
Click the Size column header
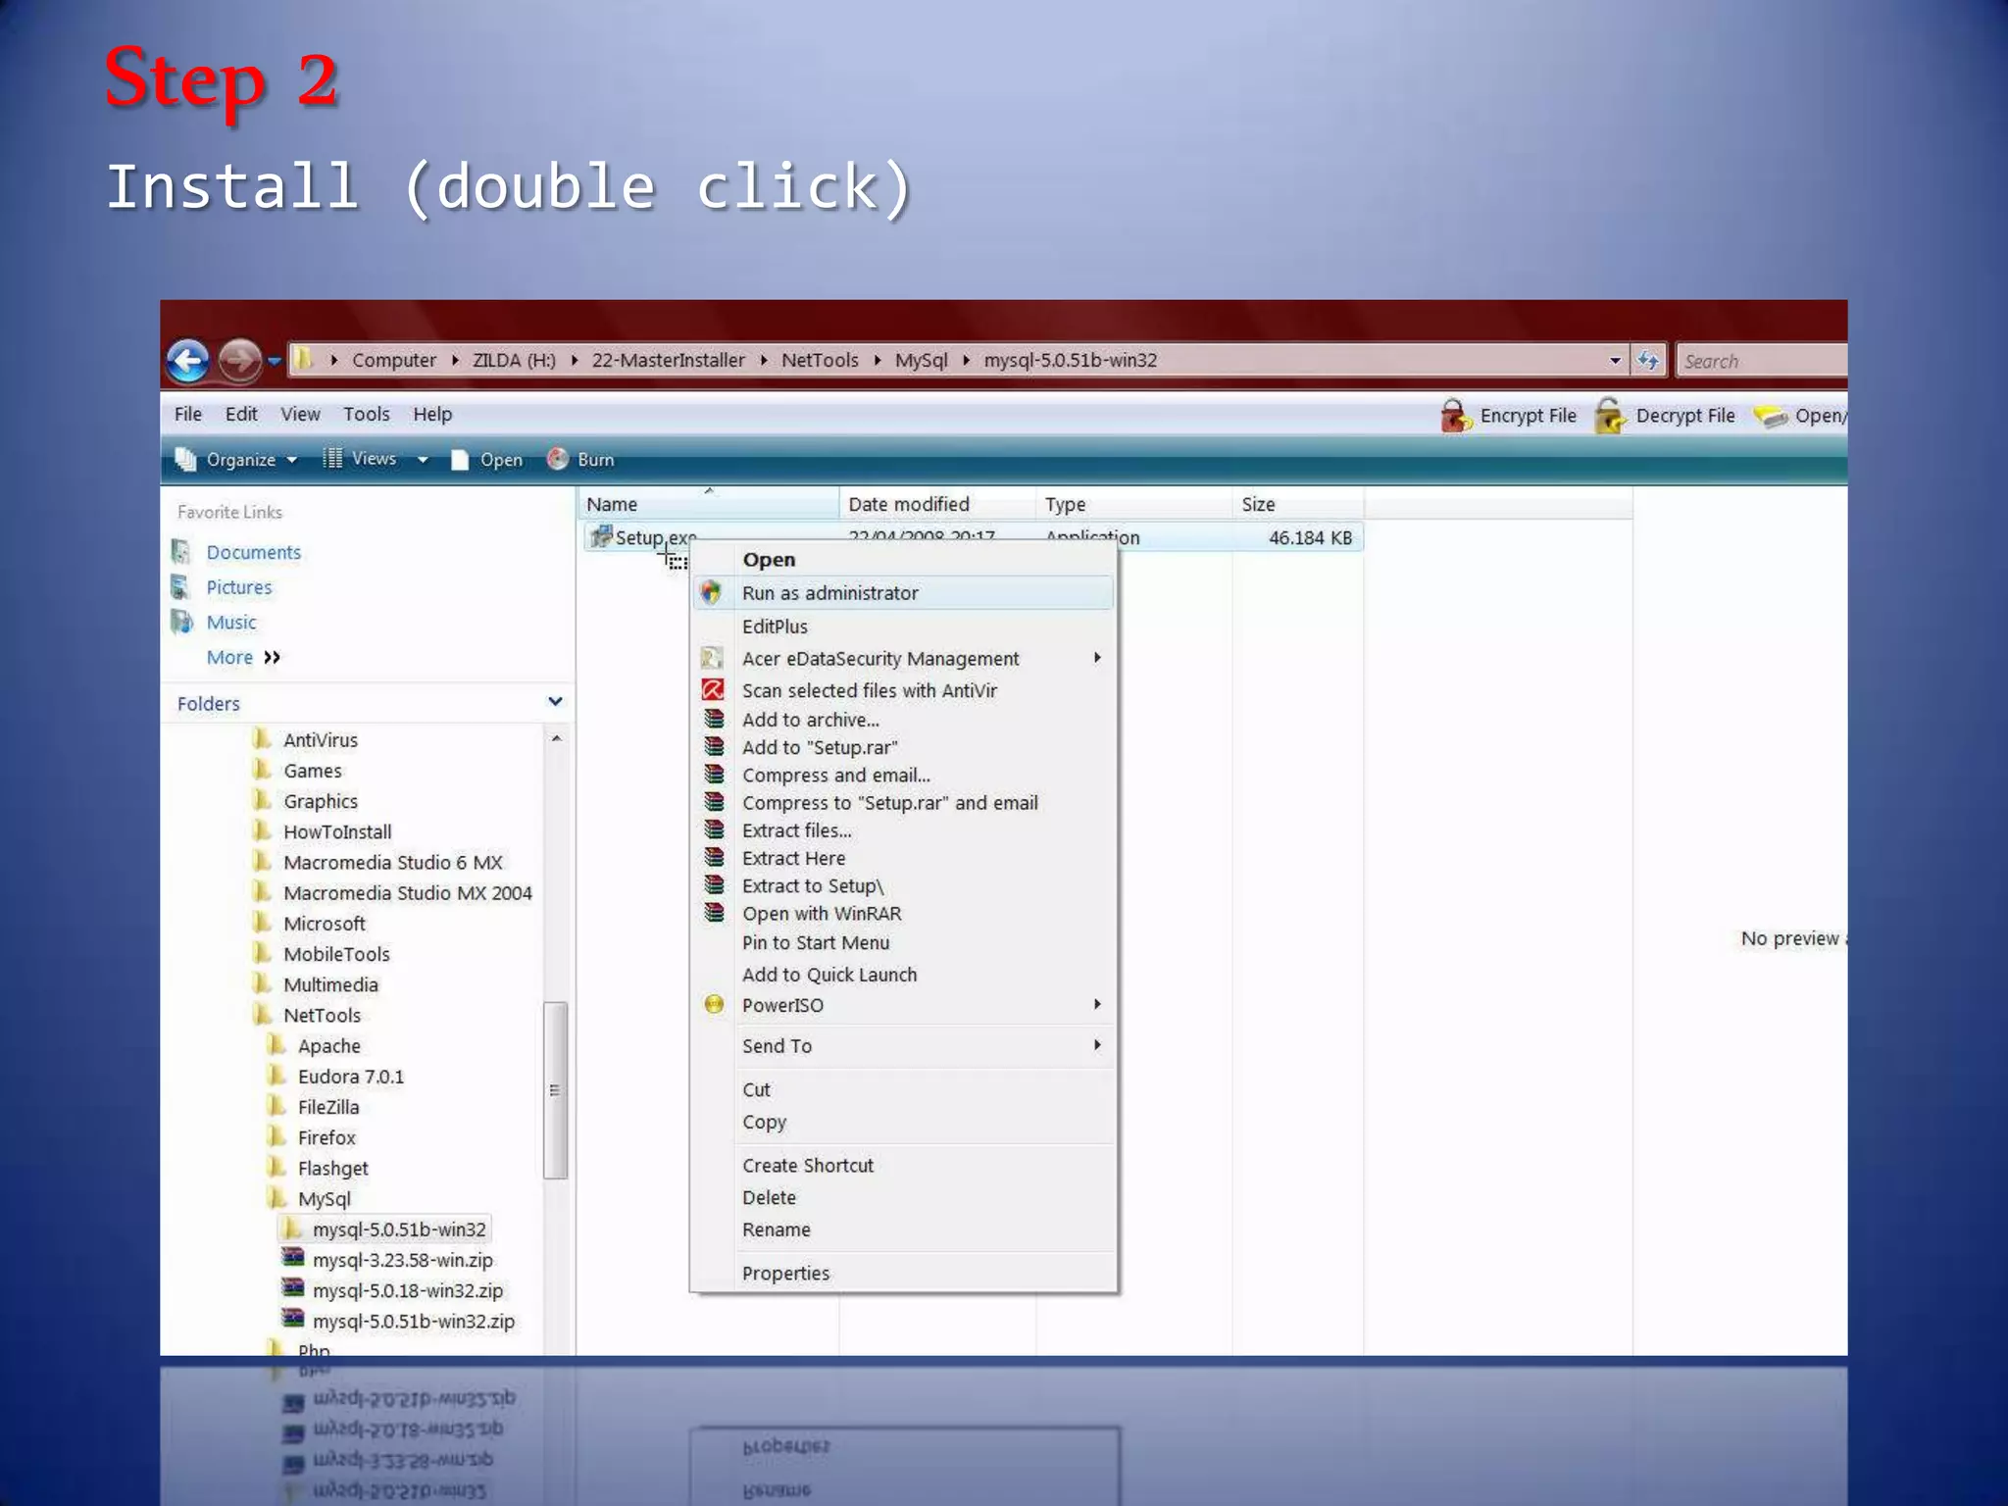pyautogui.click(x=1297, y=504)
